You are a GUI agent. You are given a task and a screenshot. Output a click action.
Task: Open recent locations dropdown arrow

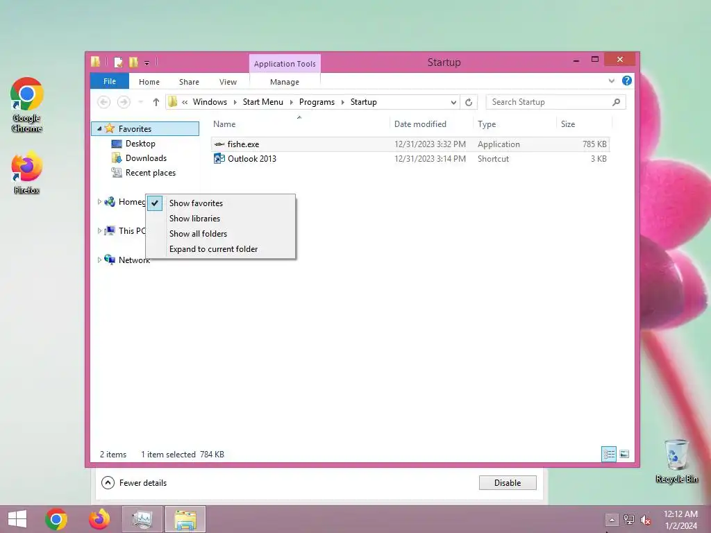pyautogui.click(x=141, y=102)
